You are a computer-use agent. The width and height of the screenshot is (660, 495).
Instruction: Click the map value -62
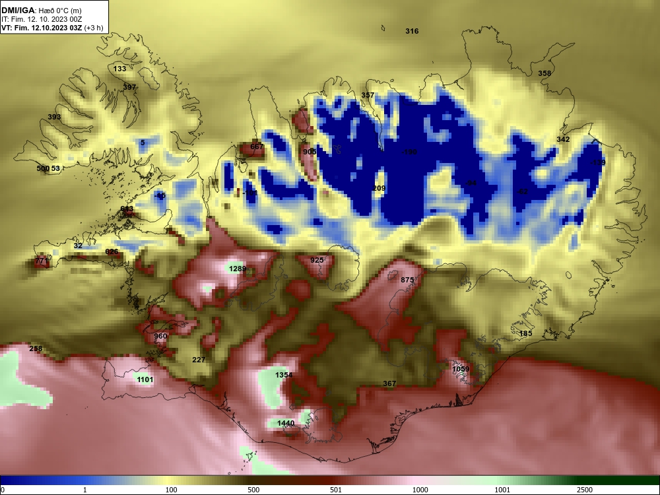(522, 191)
